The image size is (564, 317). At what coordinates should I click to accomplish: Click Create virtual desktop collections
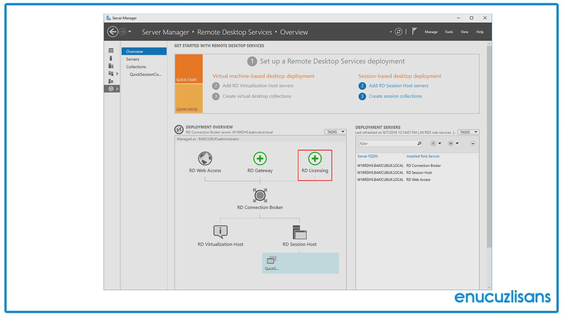[x=256, y=96]
